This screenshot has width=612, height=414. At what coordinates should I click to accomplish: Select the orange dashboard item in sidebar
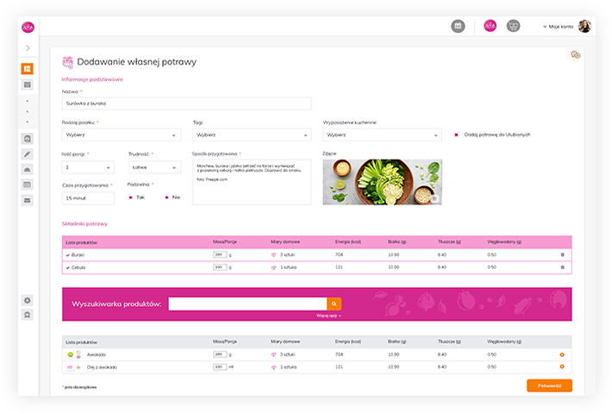coord(28,68)
